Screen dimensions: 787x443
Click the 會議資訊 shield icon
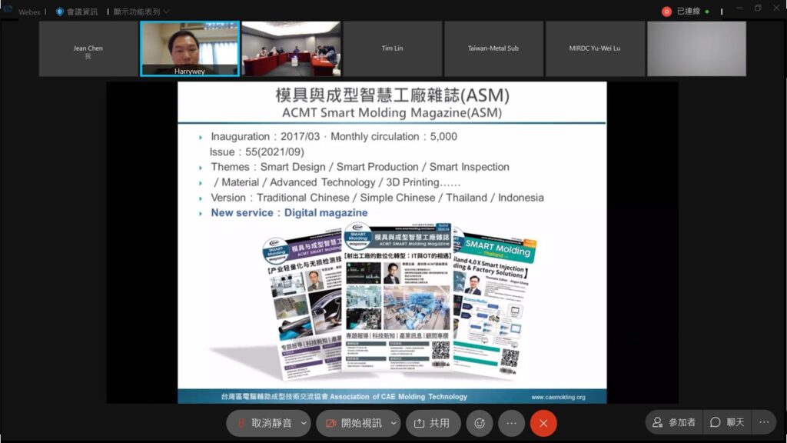[60, 12]
